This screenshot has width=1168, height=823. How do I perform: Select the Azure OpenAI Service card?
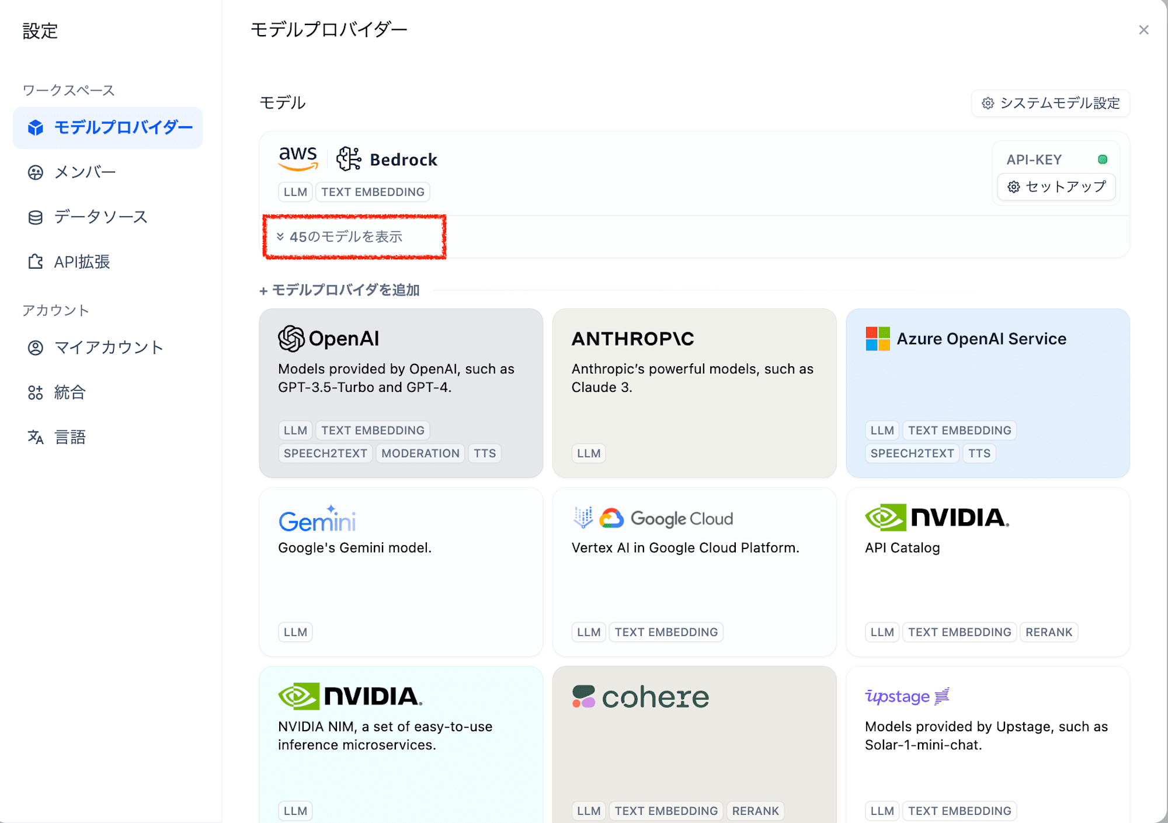[x=988, y=393]
